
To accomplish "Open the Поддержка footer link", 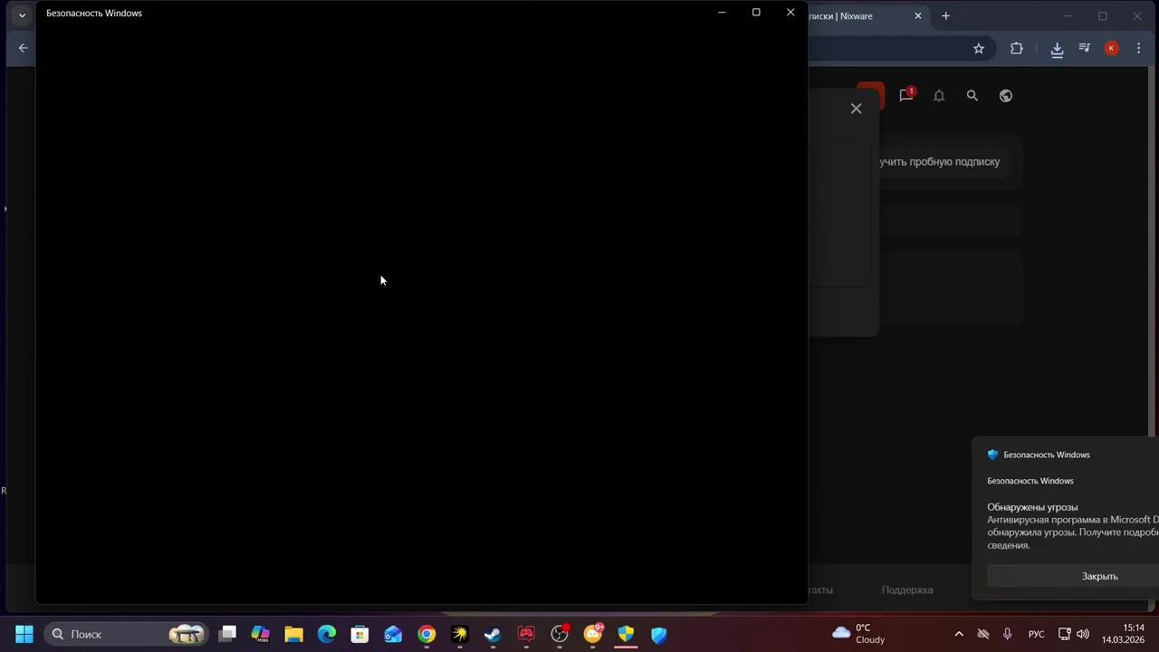I will point(907,590).
